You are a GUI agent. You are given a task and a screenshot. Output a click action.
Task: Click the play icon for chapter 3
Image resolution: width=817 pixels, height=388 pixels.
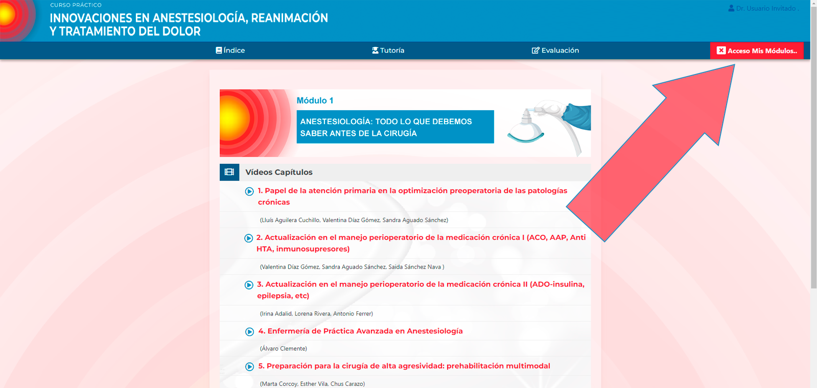(249, 285)
